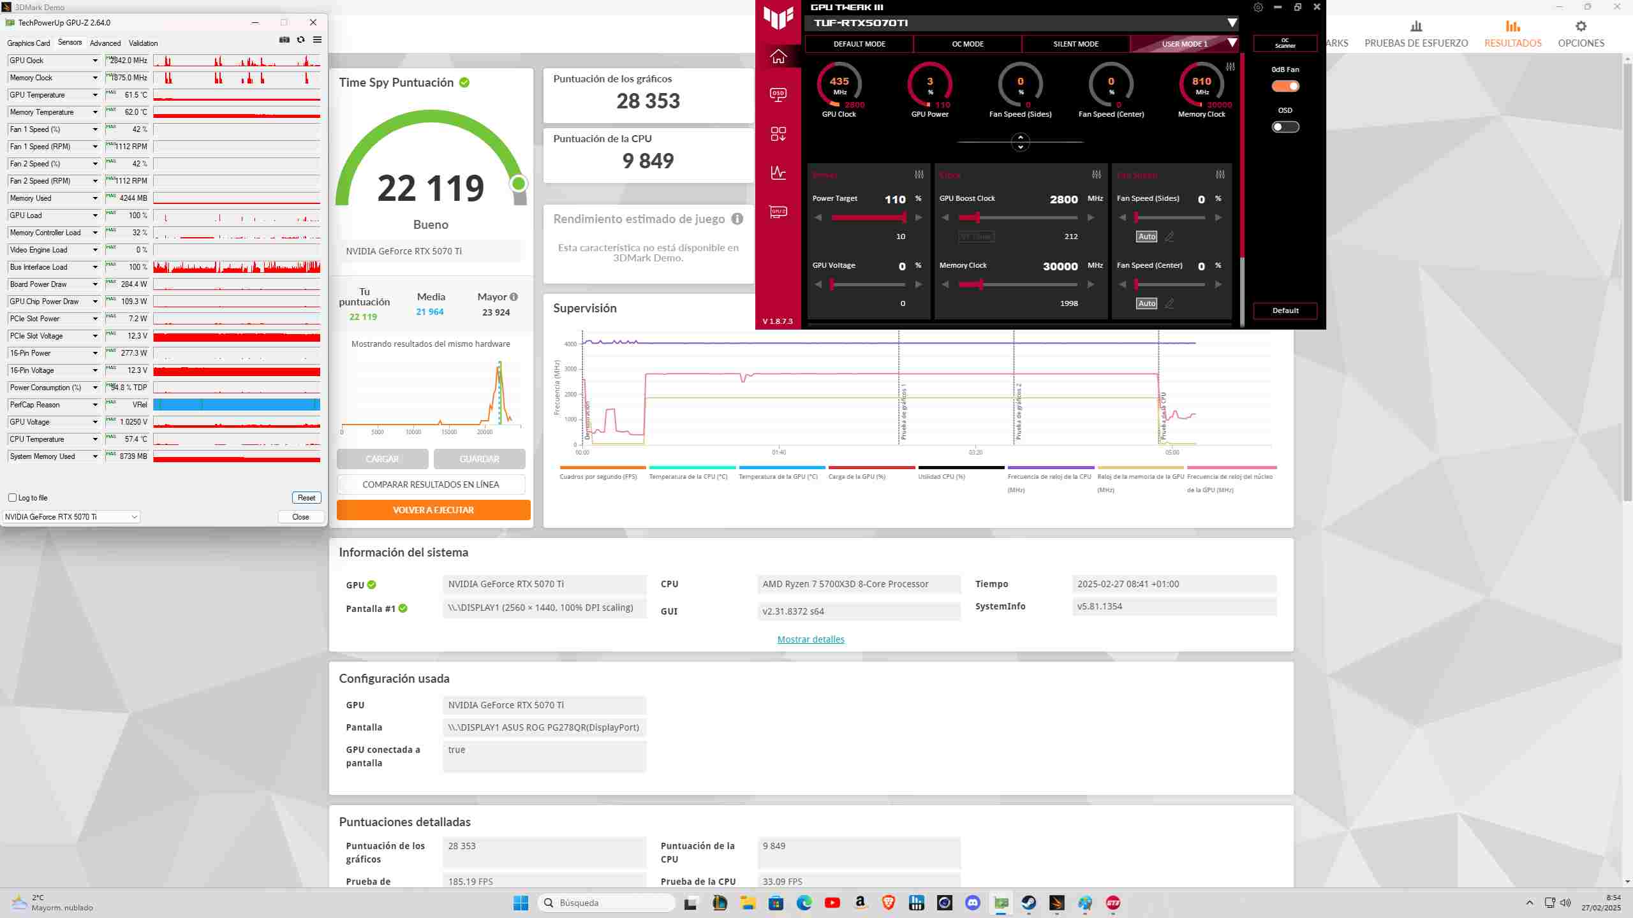
Task: Switch to Graphics Card tab in GPU-Z
Action: [x=29, y=43]
